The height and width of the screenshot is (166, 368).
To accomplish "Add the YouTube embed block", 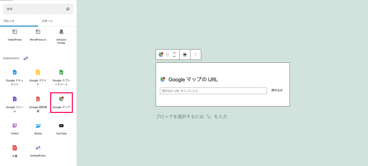I will point(61,129).
